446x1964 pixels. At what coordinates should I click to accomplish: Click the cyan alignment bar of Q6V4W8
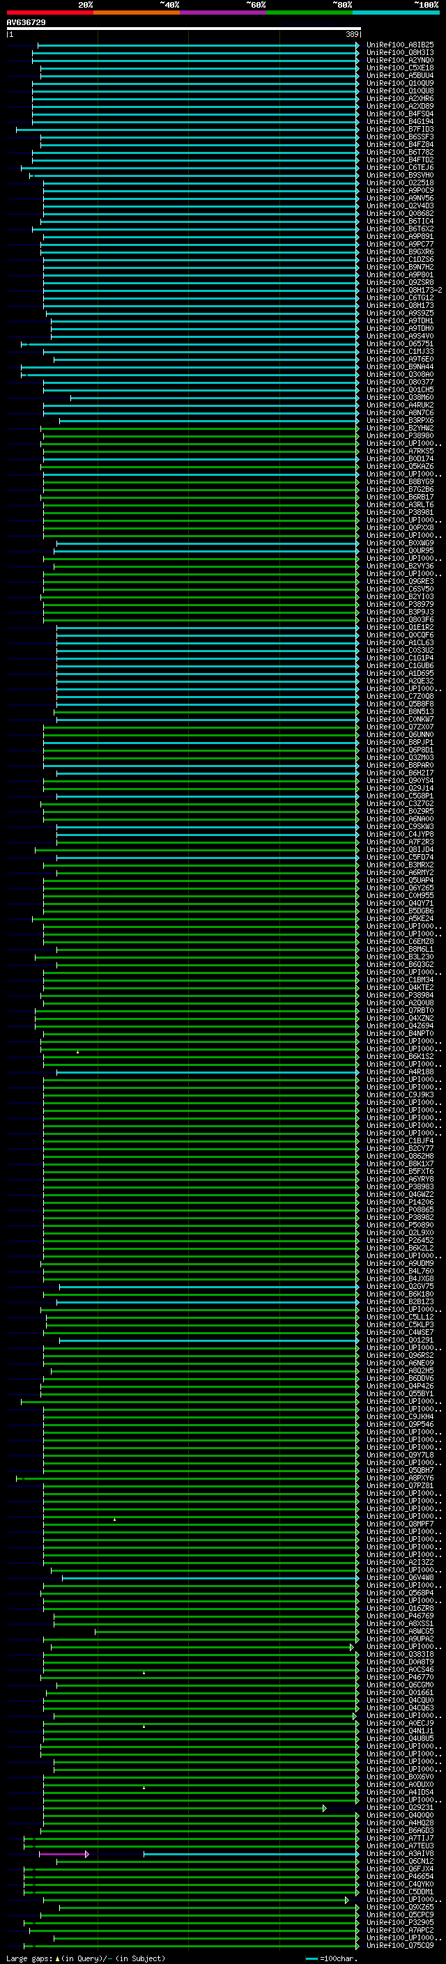click(210, 1578)
